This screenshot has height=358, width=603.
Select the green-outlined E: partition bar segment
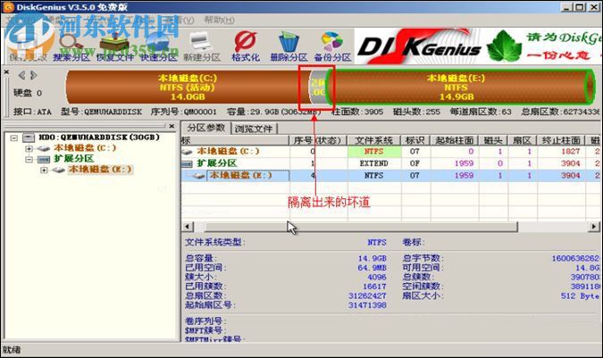(x=460, y=87)
